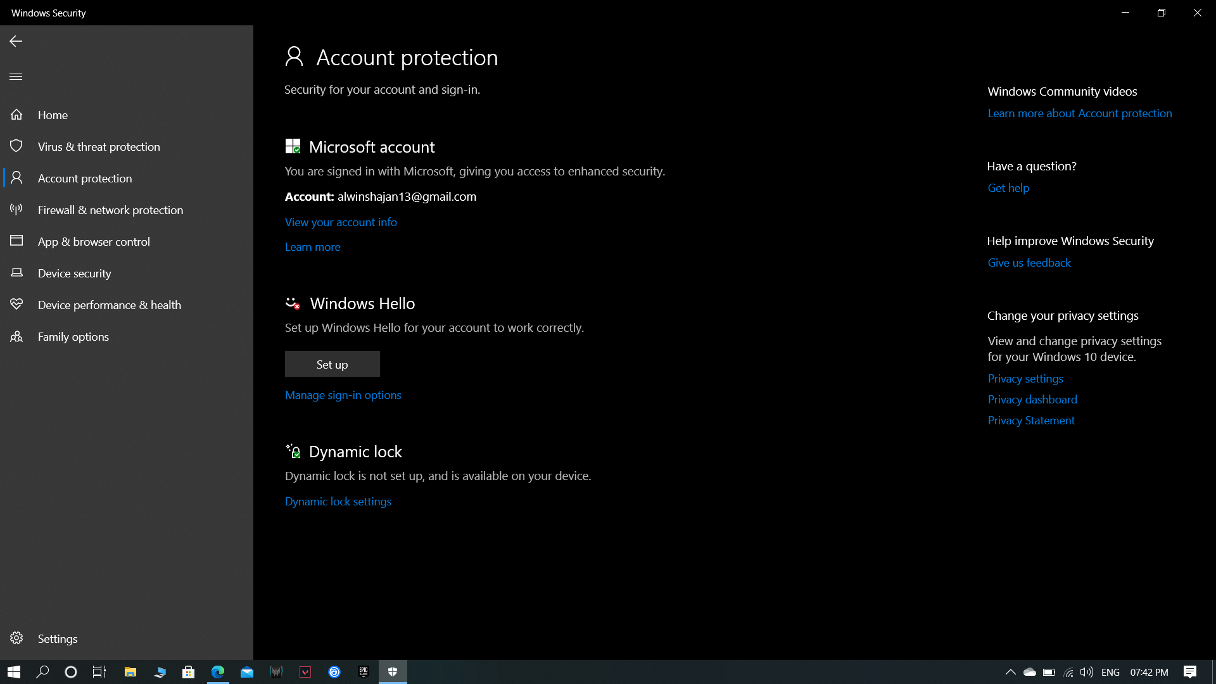Open Manage sign-in options link
1216x684 pixels.
[343, 395]
